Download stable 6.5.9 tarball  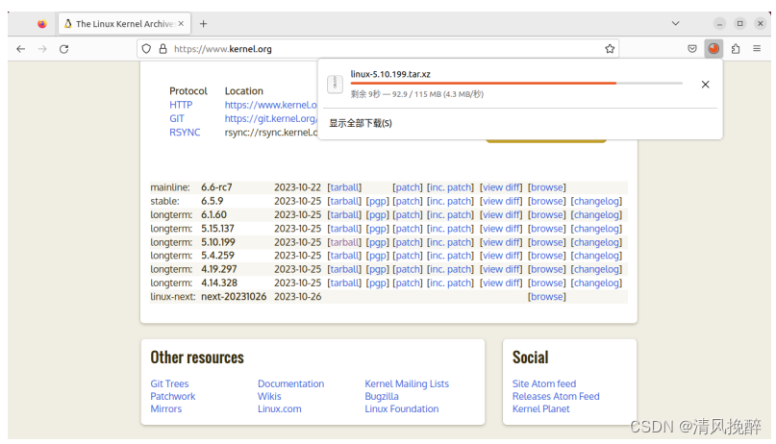pyautogui.click(x=344, y=201)
